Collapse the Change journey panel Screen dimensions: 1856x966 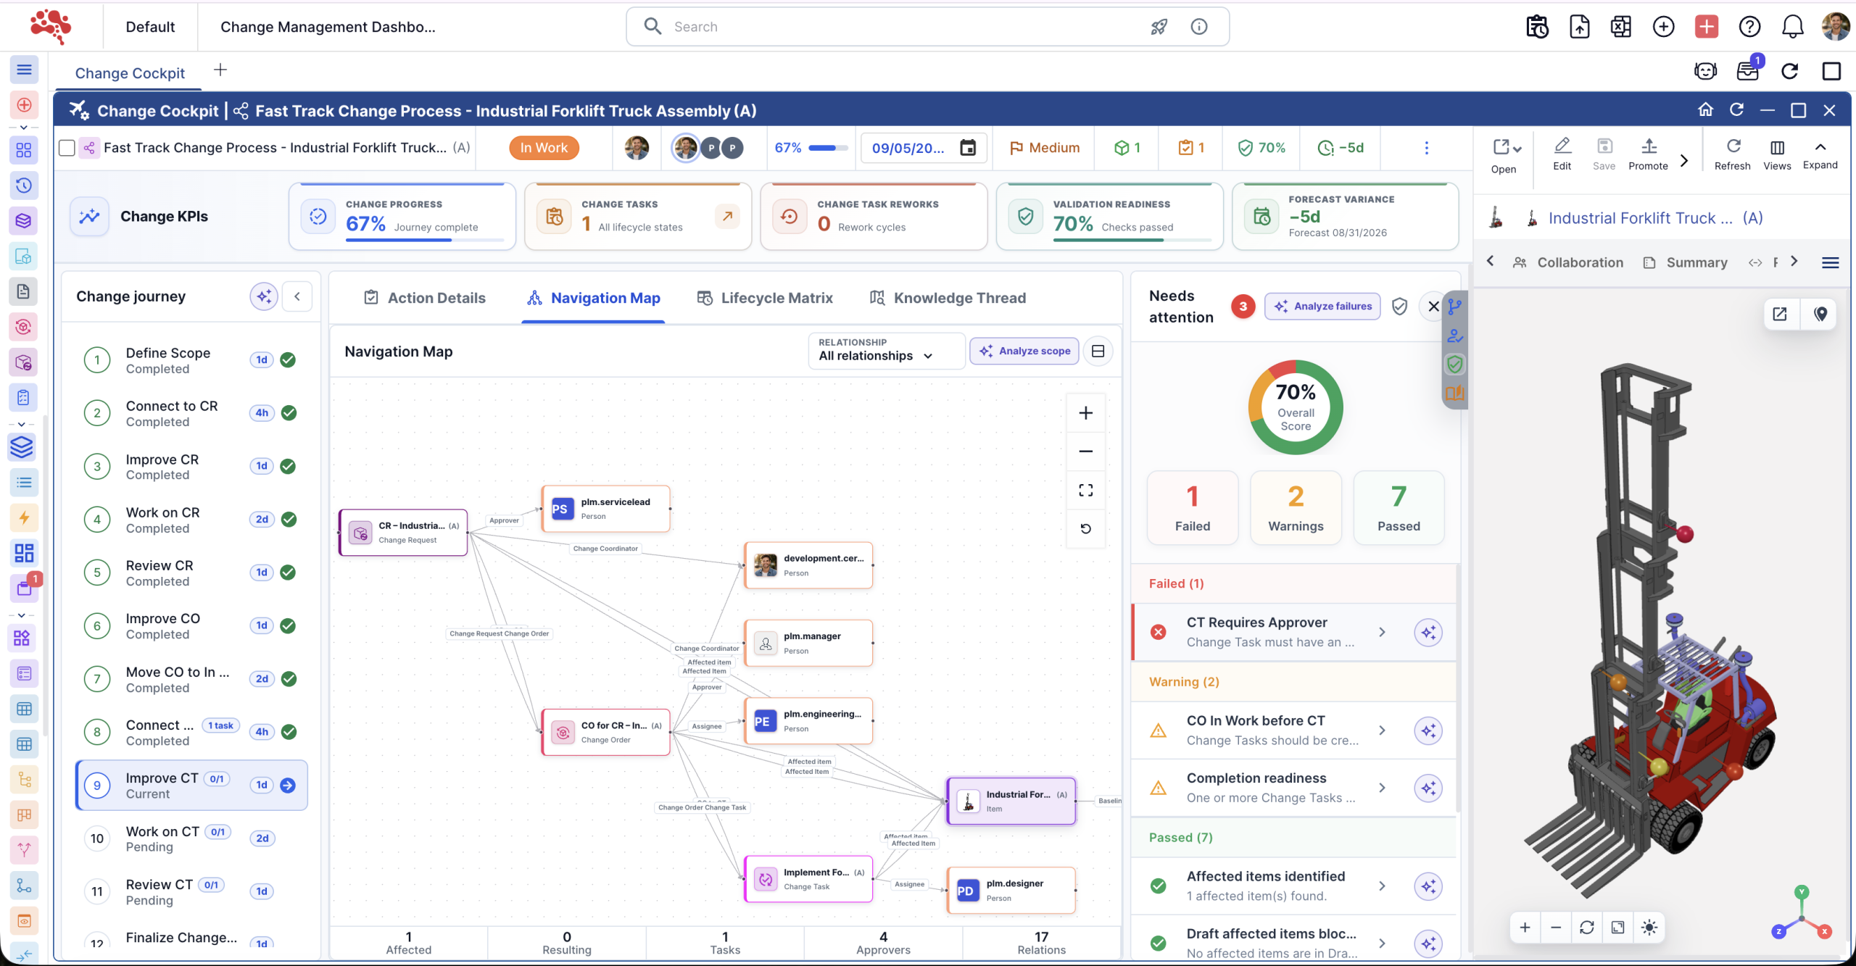[297, 296]
